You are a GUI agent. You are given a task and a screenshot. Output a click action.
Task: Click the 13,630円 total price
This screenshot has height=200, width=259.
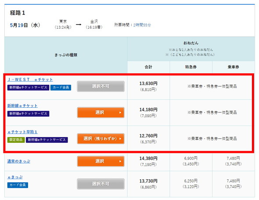148,84
